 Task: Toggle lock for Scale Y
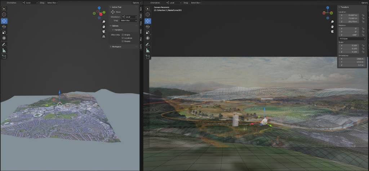coord(363,48)
